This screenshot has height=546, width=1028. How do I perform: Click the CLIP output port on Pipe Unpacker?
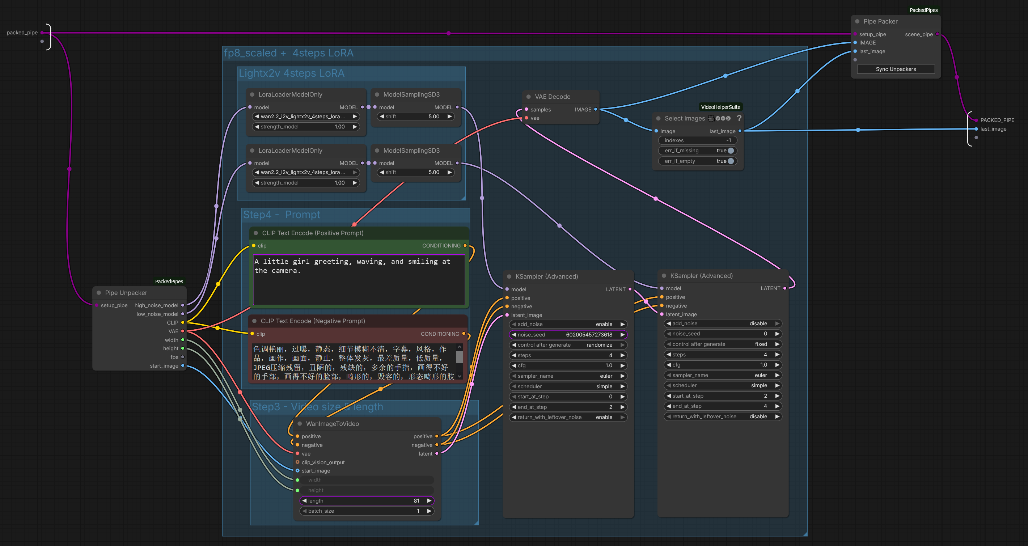click(x=183, y=322)
